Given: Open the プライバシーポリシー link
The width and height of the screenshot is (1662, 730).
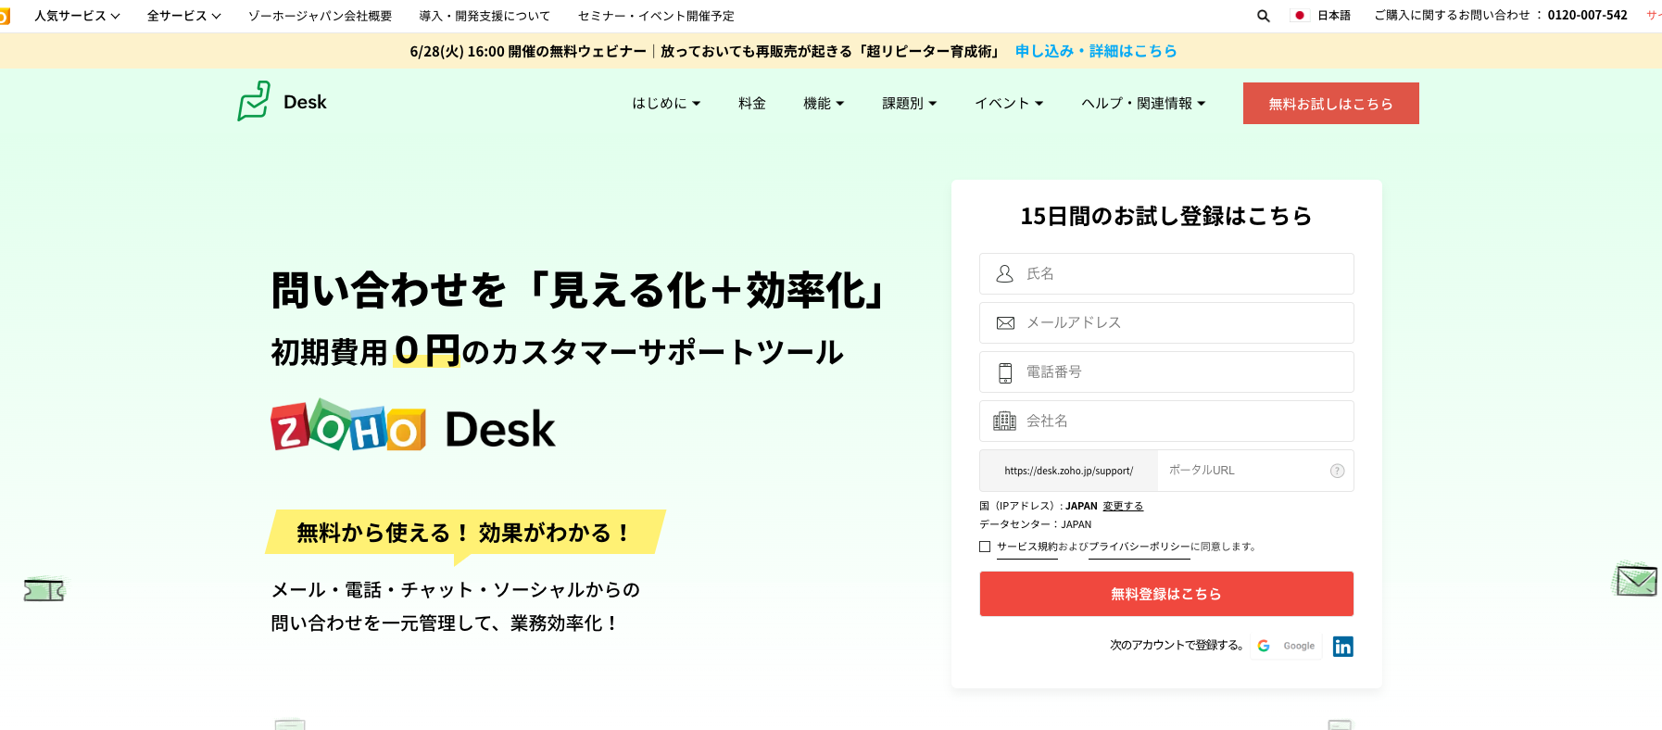Looking at the screenshot, I should coord(1139,547).
